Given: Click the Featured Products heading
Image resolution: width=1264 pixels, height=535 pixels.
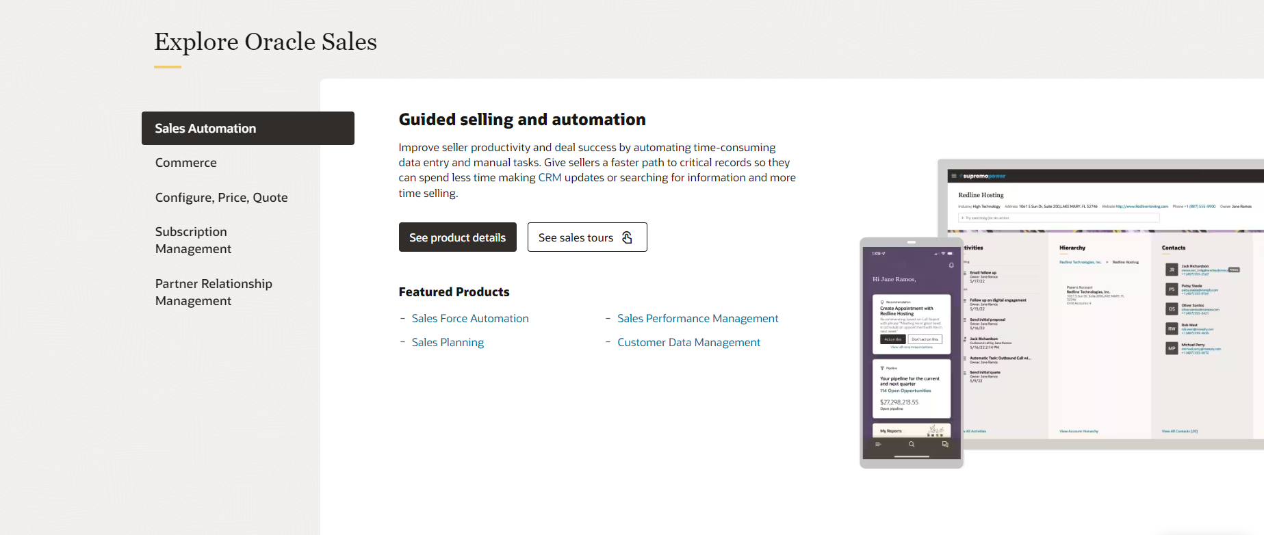Looking at the screenshot, I should (x=454, y=292).
